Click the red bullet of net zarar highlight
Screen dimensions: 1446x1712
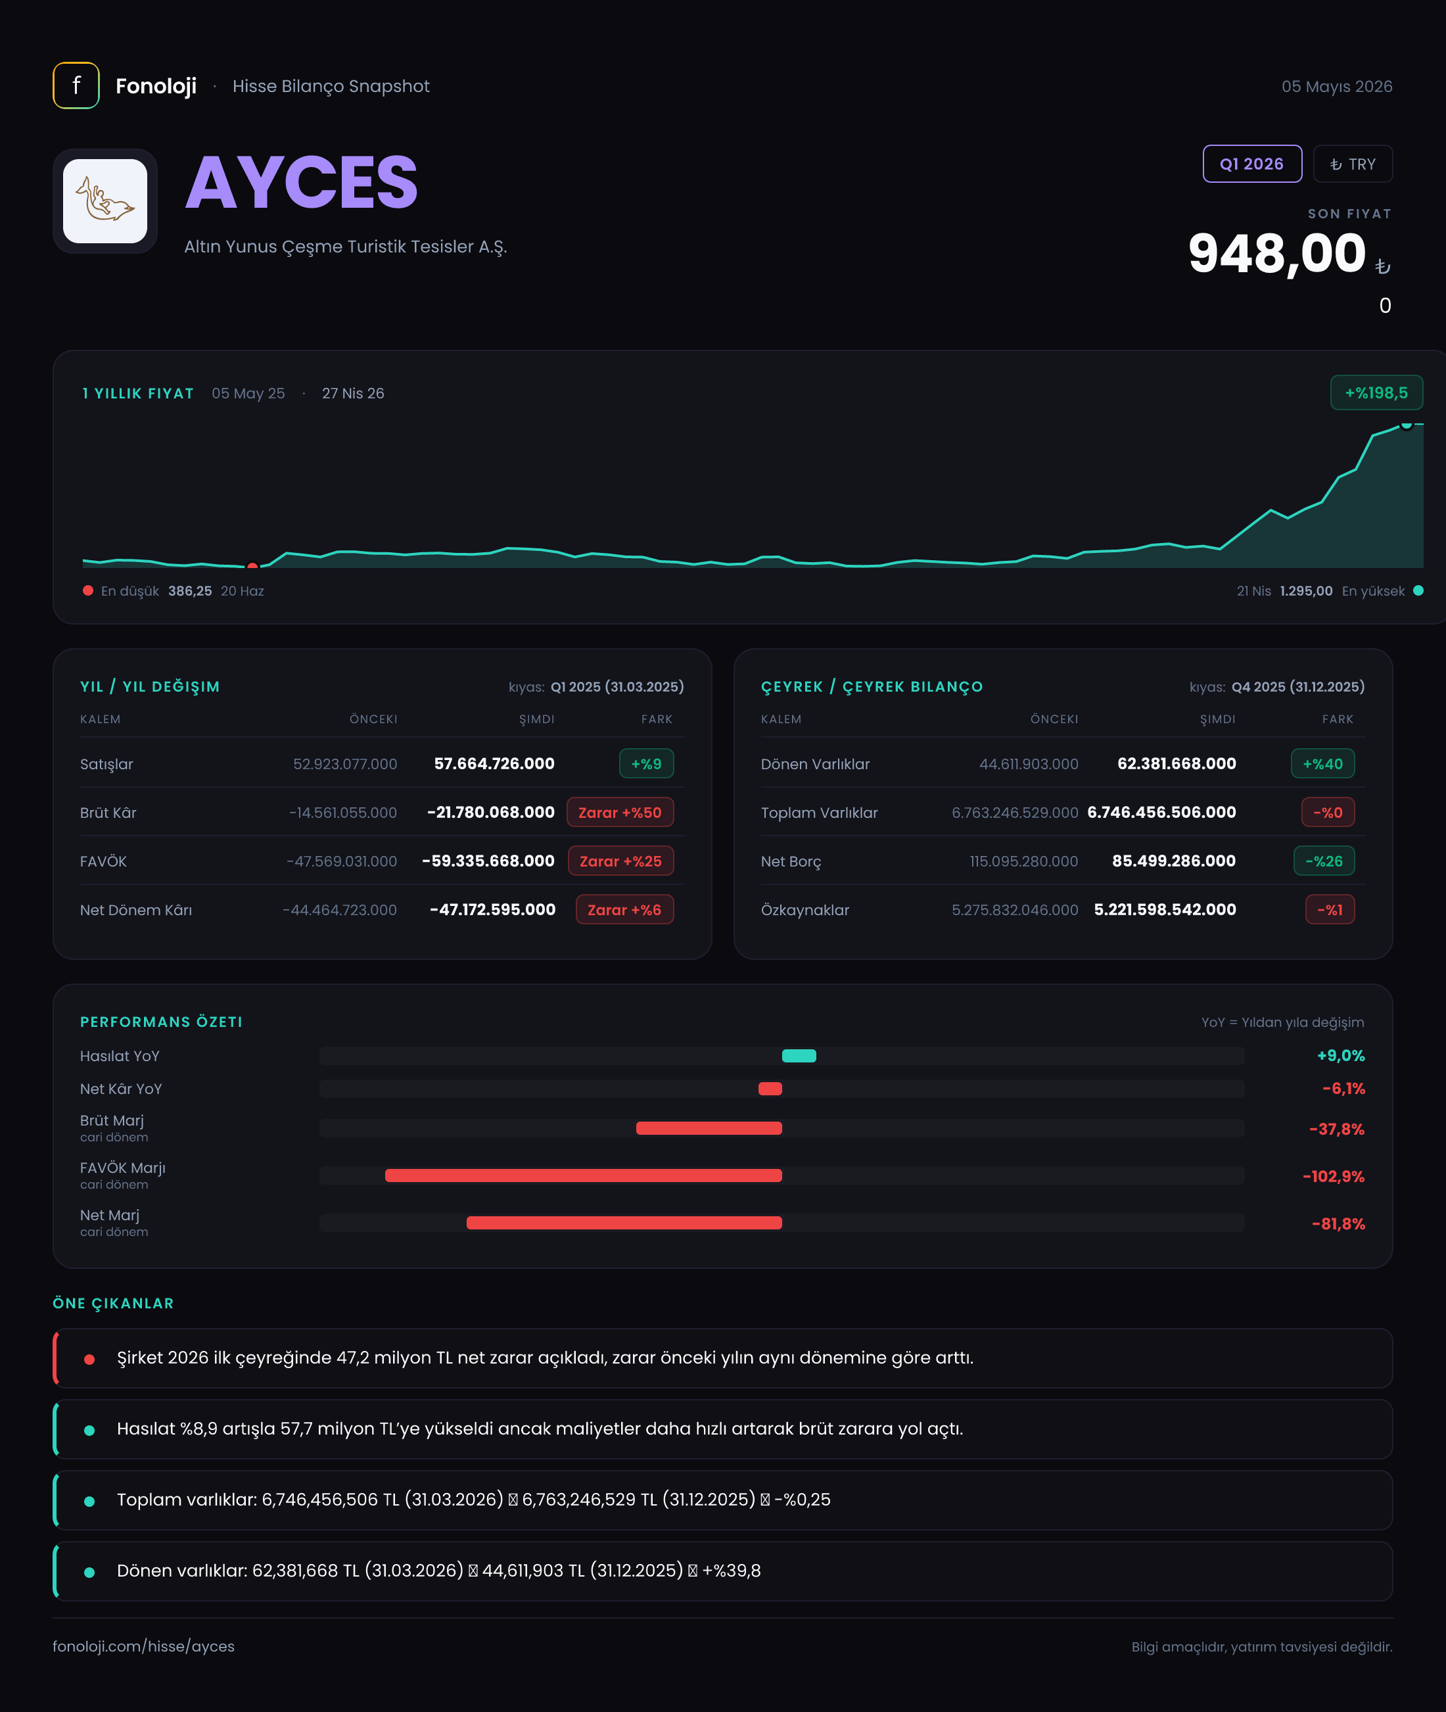pos(89,1360)
